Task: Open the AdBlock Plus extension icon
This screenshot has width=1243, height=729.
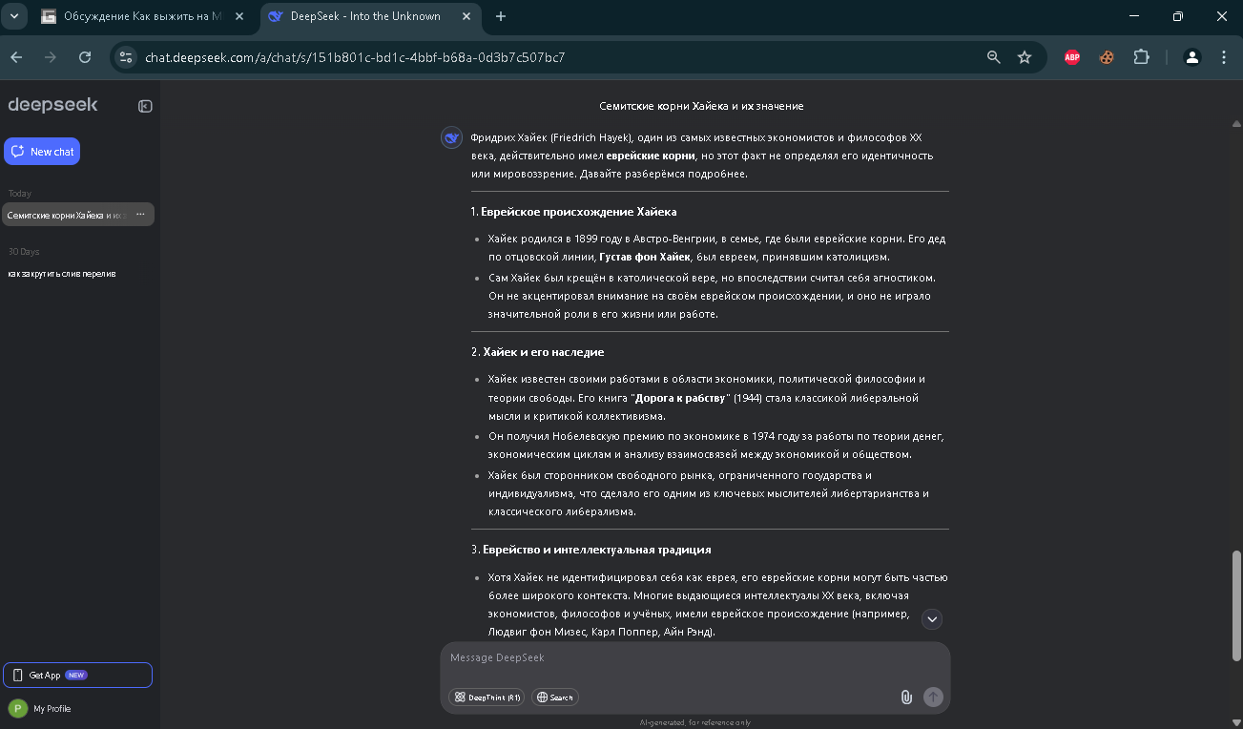Action: [1072, 57]
